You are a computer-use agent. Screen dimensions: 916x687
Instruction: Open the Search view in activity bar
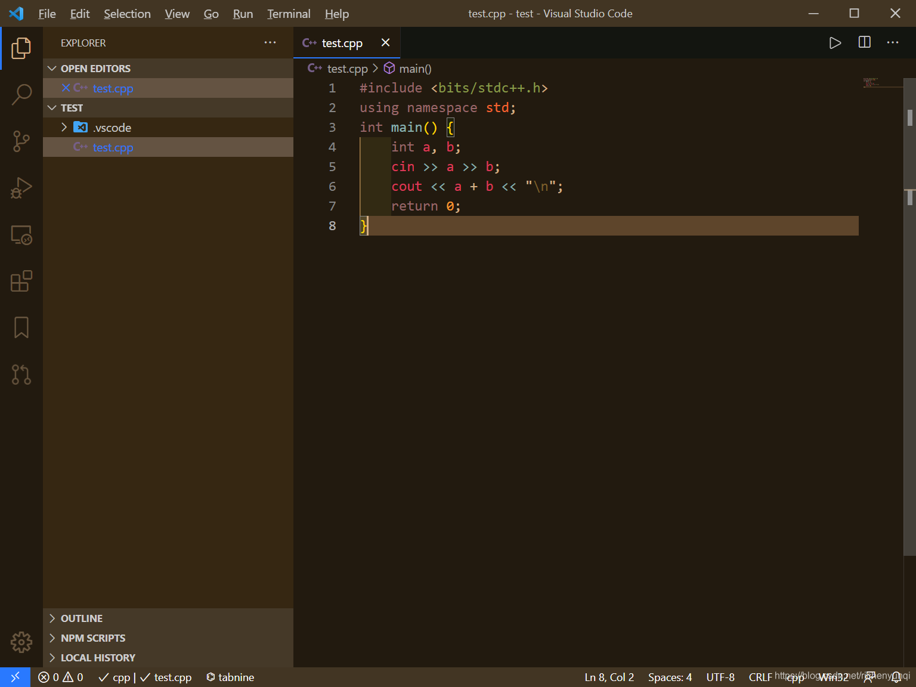tap(21, 94)
